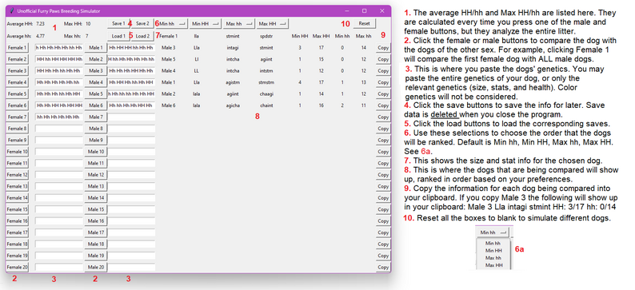
Task: Minimize the Breeding Simulator window
Action: pyautogui.click(x=346, y=11)
